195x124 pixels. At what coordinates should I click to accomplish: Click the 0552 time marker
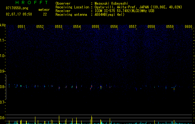pos(40,27)
